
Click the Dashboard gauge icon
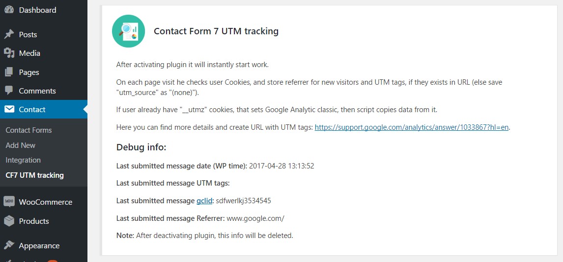[9, 10]
